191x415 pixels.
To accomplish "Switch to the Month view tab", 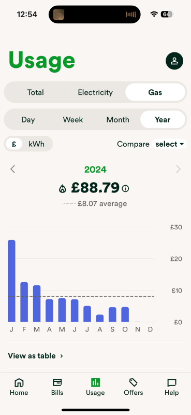I will click(x=118, y=120).
